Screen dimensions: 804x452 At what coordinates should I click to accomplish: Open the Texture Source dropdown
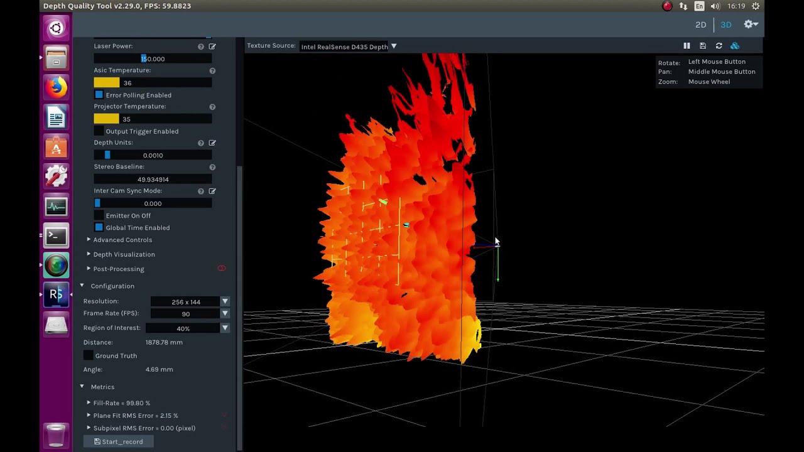pyautogui.click(x=348, y=46)
